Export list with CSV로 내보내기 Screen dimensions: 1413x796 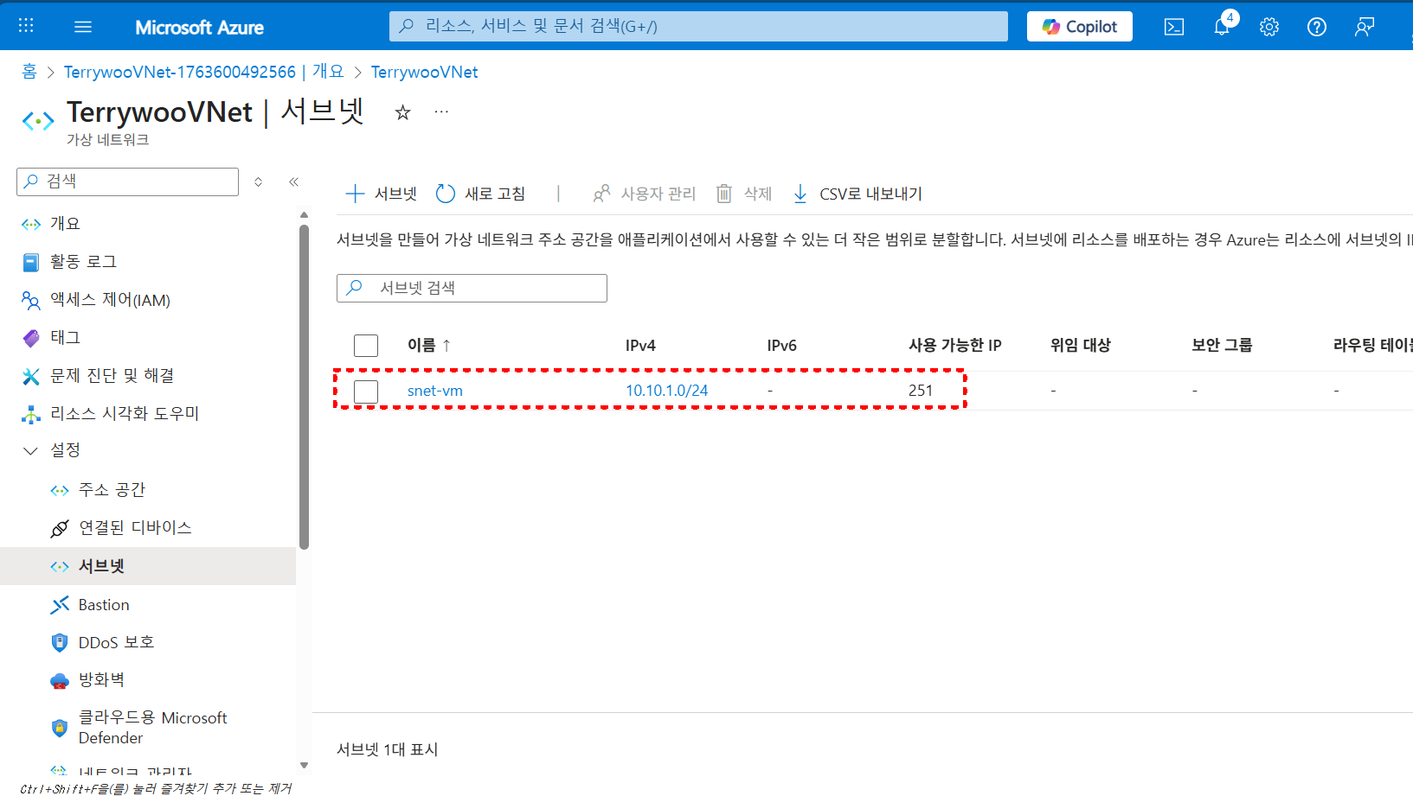point(857,194)
